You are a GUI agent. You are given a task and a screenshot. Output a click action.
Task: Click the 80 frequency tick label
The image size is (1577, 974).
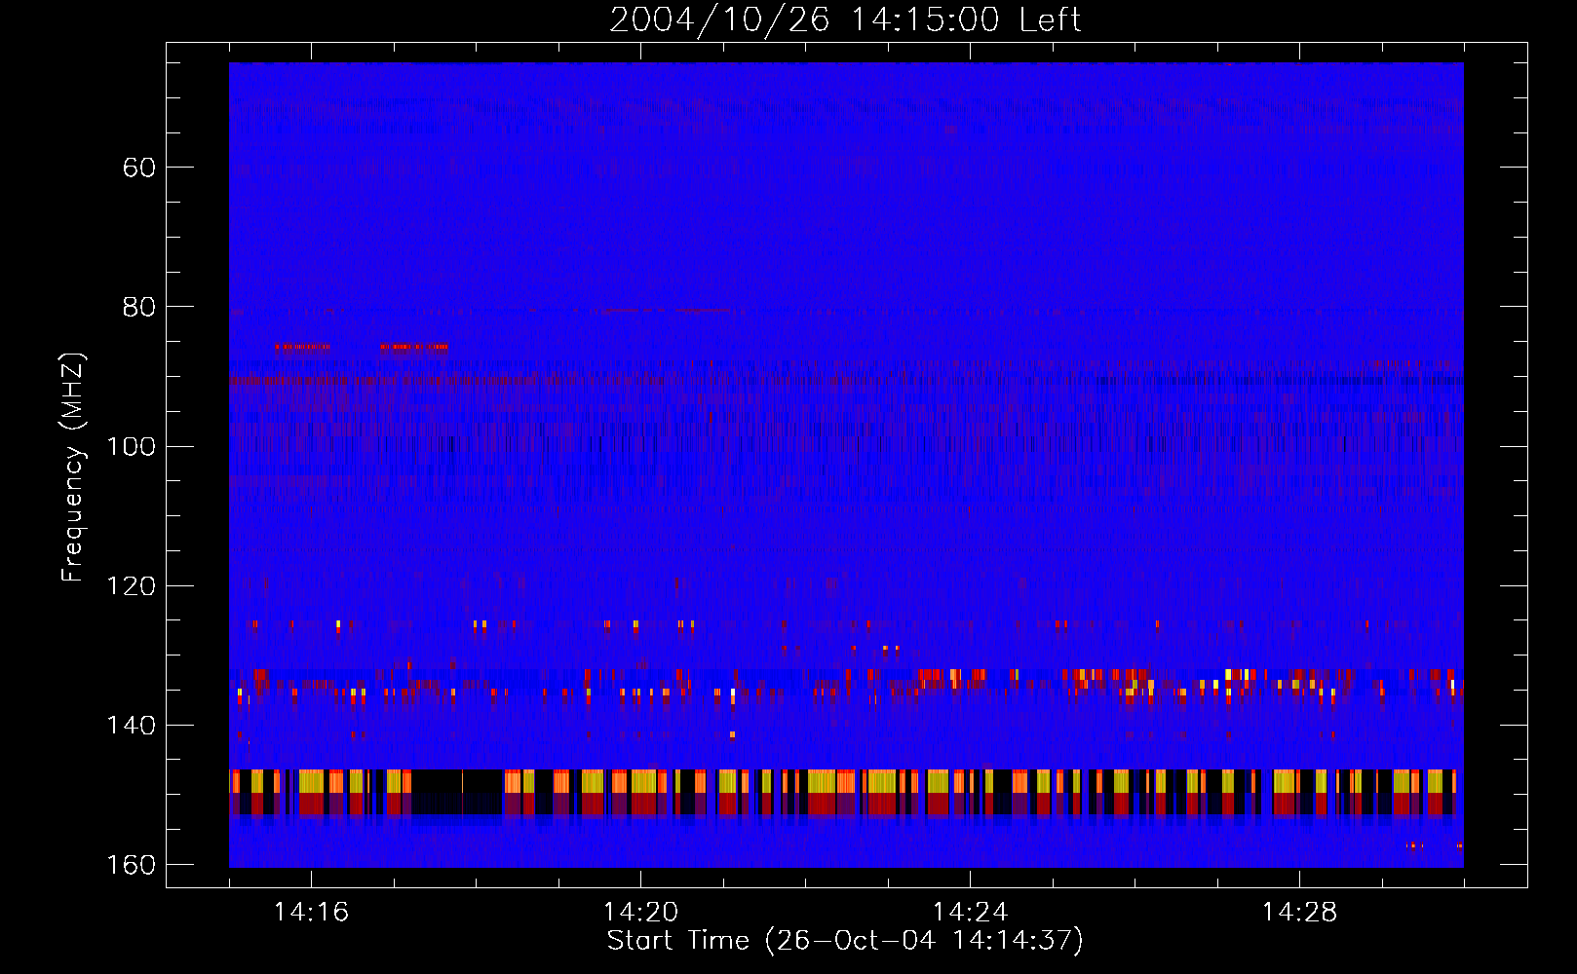tap(139, 308)
